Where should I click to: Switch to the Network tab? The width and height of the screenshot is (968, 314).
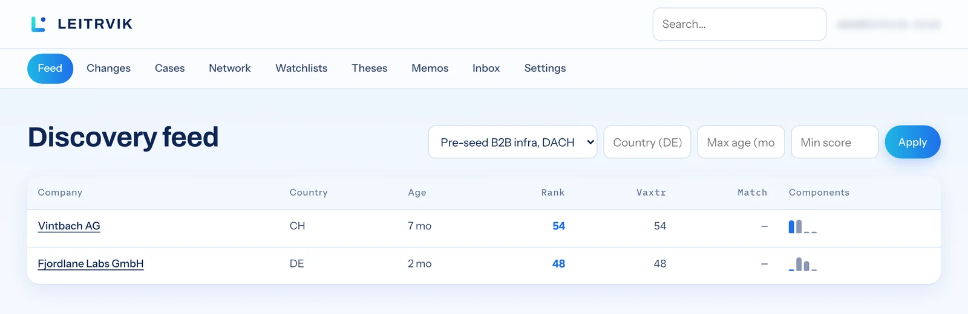pos(230,68)
